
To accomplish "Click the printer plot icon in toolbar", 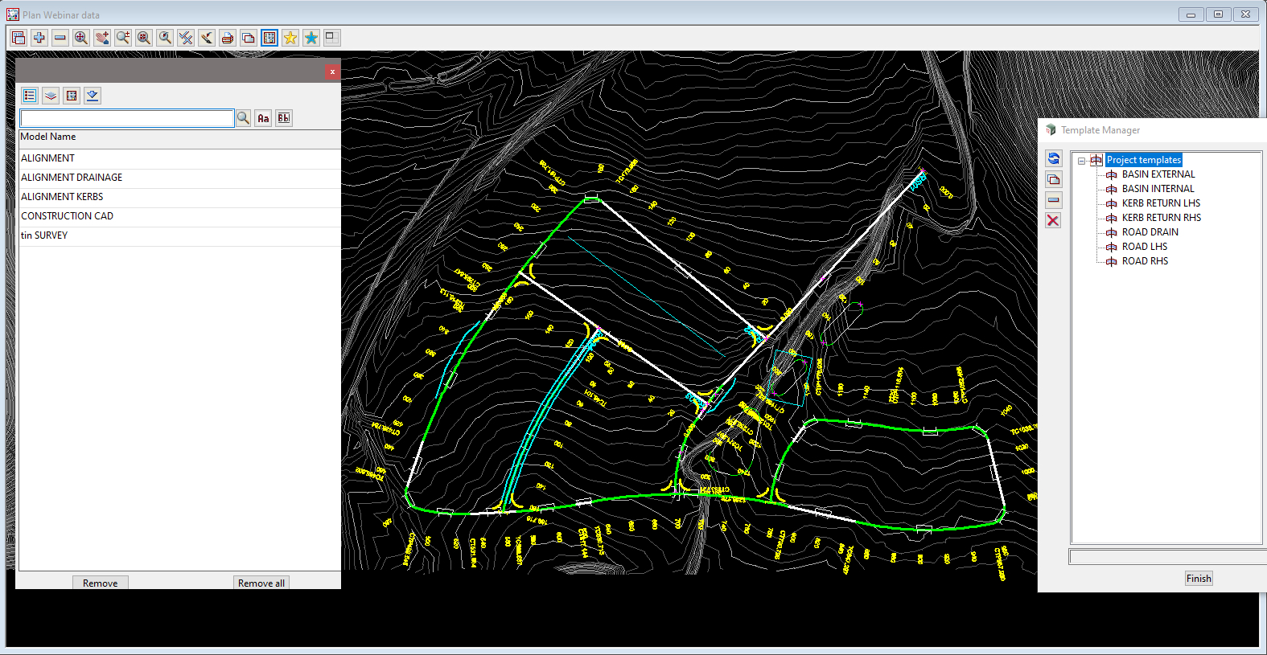I will [228, 38].
